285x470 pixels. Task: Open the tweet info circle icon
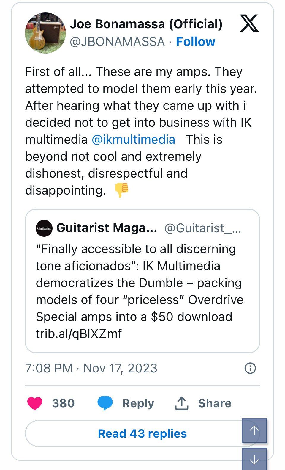[x=250, y=368]
